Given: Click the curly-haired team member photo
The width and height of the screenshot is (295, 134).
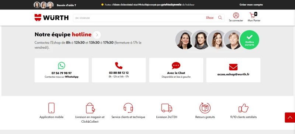Looking at the screenshot, I should tap(201, 40).
